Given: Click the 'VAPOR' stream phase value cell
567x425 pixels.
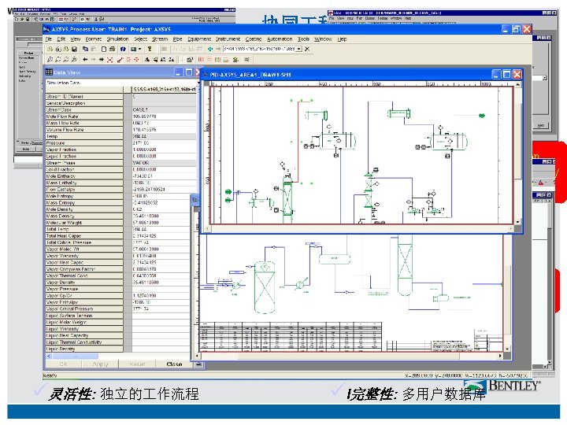Looking at the screenshot, I should click(164, 163).
